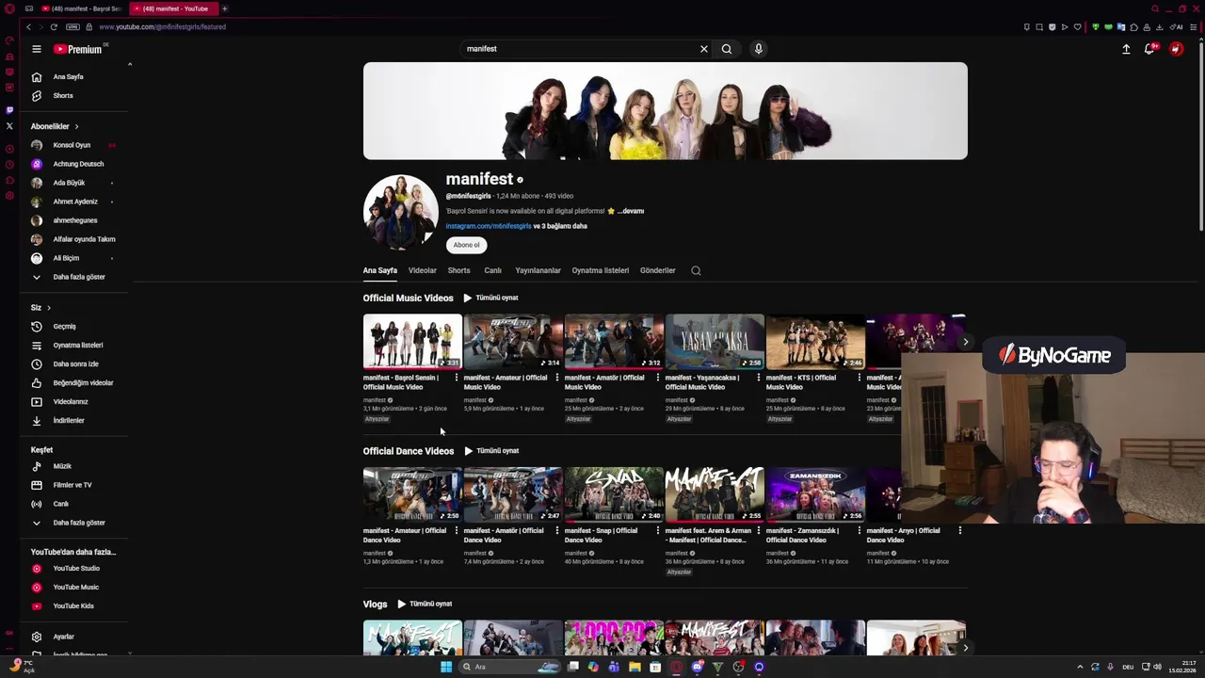Switch to the Gönderiler tab
The width and height of the screenshot is (1205, 678).
(x=657, y=270)
